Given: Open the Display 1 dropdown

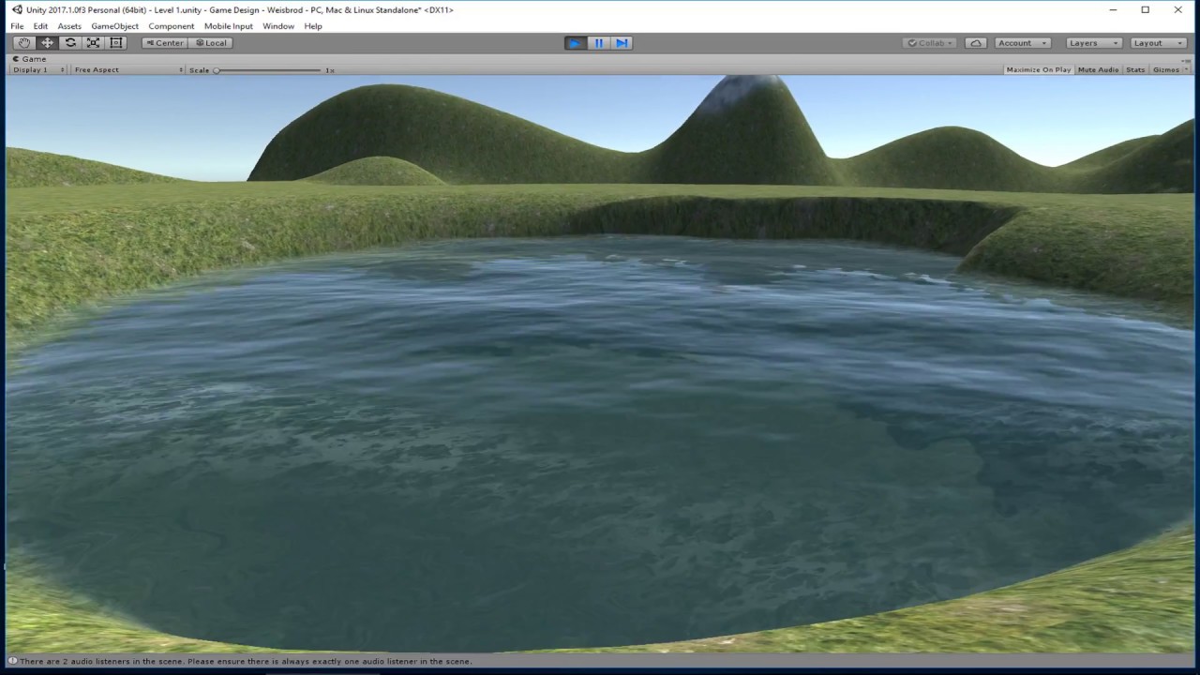Looking at the screenshot, I should point(38,70).
